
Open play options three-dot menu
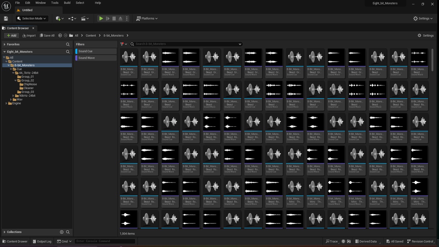(127, 19)
